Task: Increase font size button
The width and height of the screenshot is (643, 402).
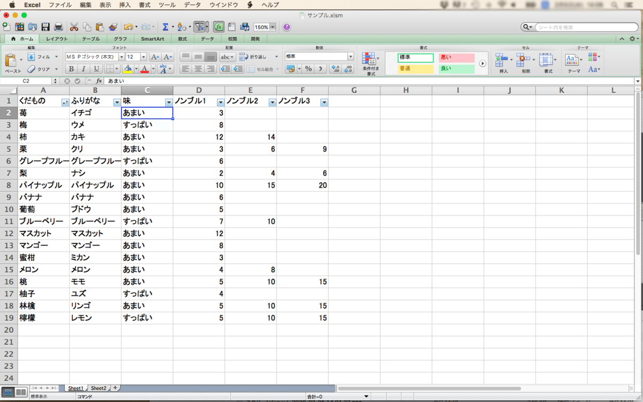Action: [155, 57]
